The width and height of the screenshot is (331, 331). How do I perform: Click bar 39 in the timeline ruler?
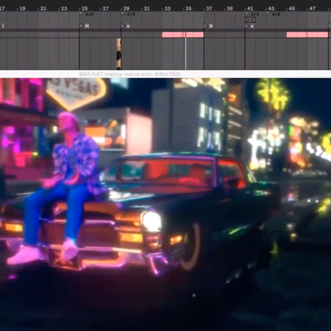tap(230, 8)
